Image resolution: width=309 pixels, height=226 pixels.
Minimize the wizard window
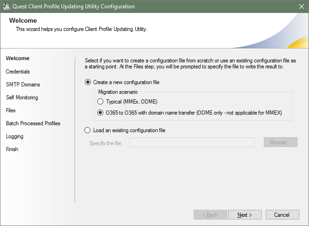tap(256, 6)
